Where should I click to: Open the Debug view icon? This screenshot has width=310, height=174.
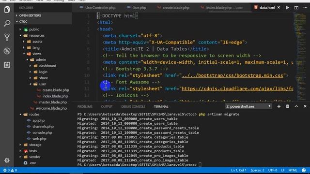coord(7,51)
